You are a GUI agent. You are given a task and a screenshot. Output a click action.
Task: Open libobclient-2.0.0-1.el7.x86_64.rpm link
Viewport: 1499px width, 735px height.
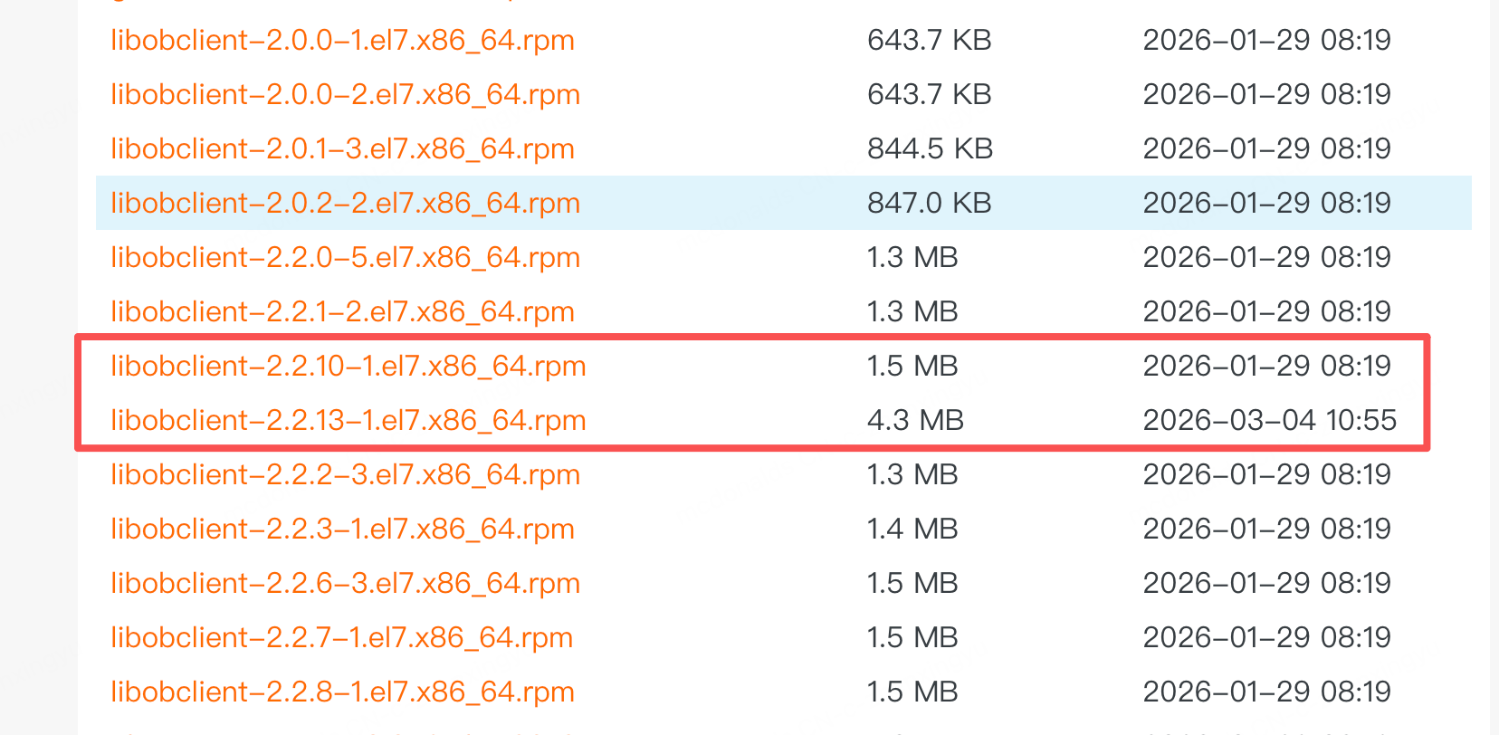[x=342, y=40]
